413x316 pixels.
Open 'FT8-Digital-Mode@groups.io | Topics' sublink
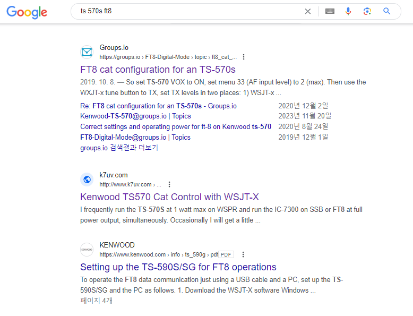click(135, 138)
